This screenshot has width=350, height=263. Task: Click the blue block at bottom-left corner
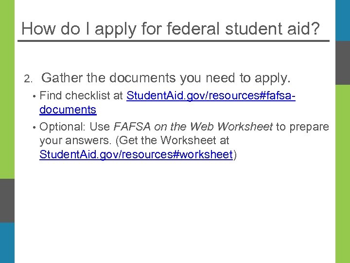pyautogui.click(x=7, y=243)
